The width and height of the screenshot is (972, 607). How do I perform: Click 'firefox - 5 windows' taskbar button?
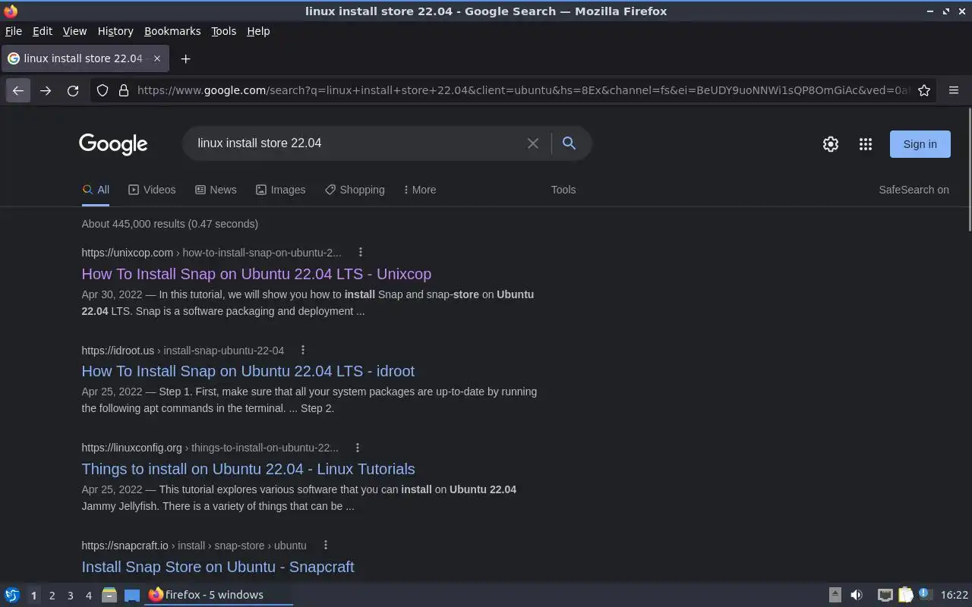tap(219, 595)
